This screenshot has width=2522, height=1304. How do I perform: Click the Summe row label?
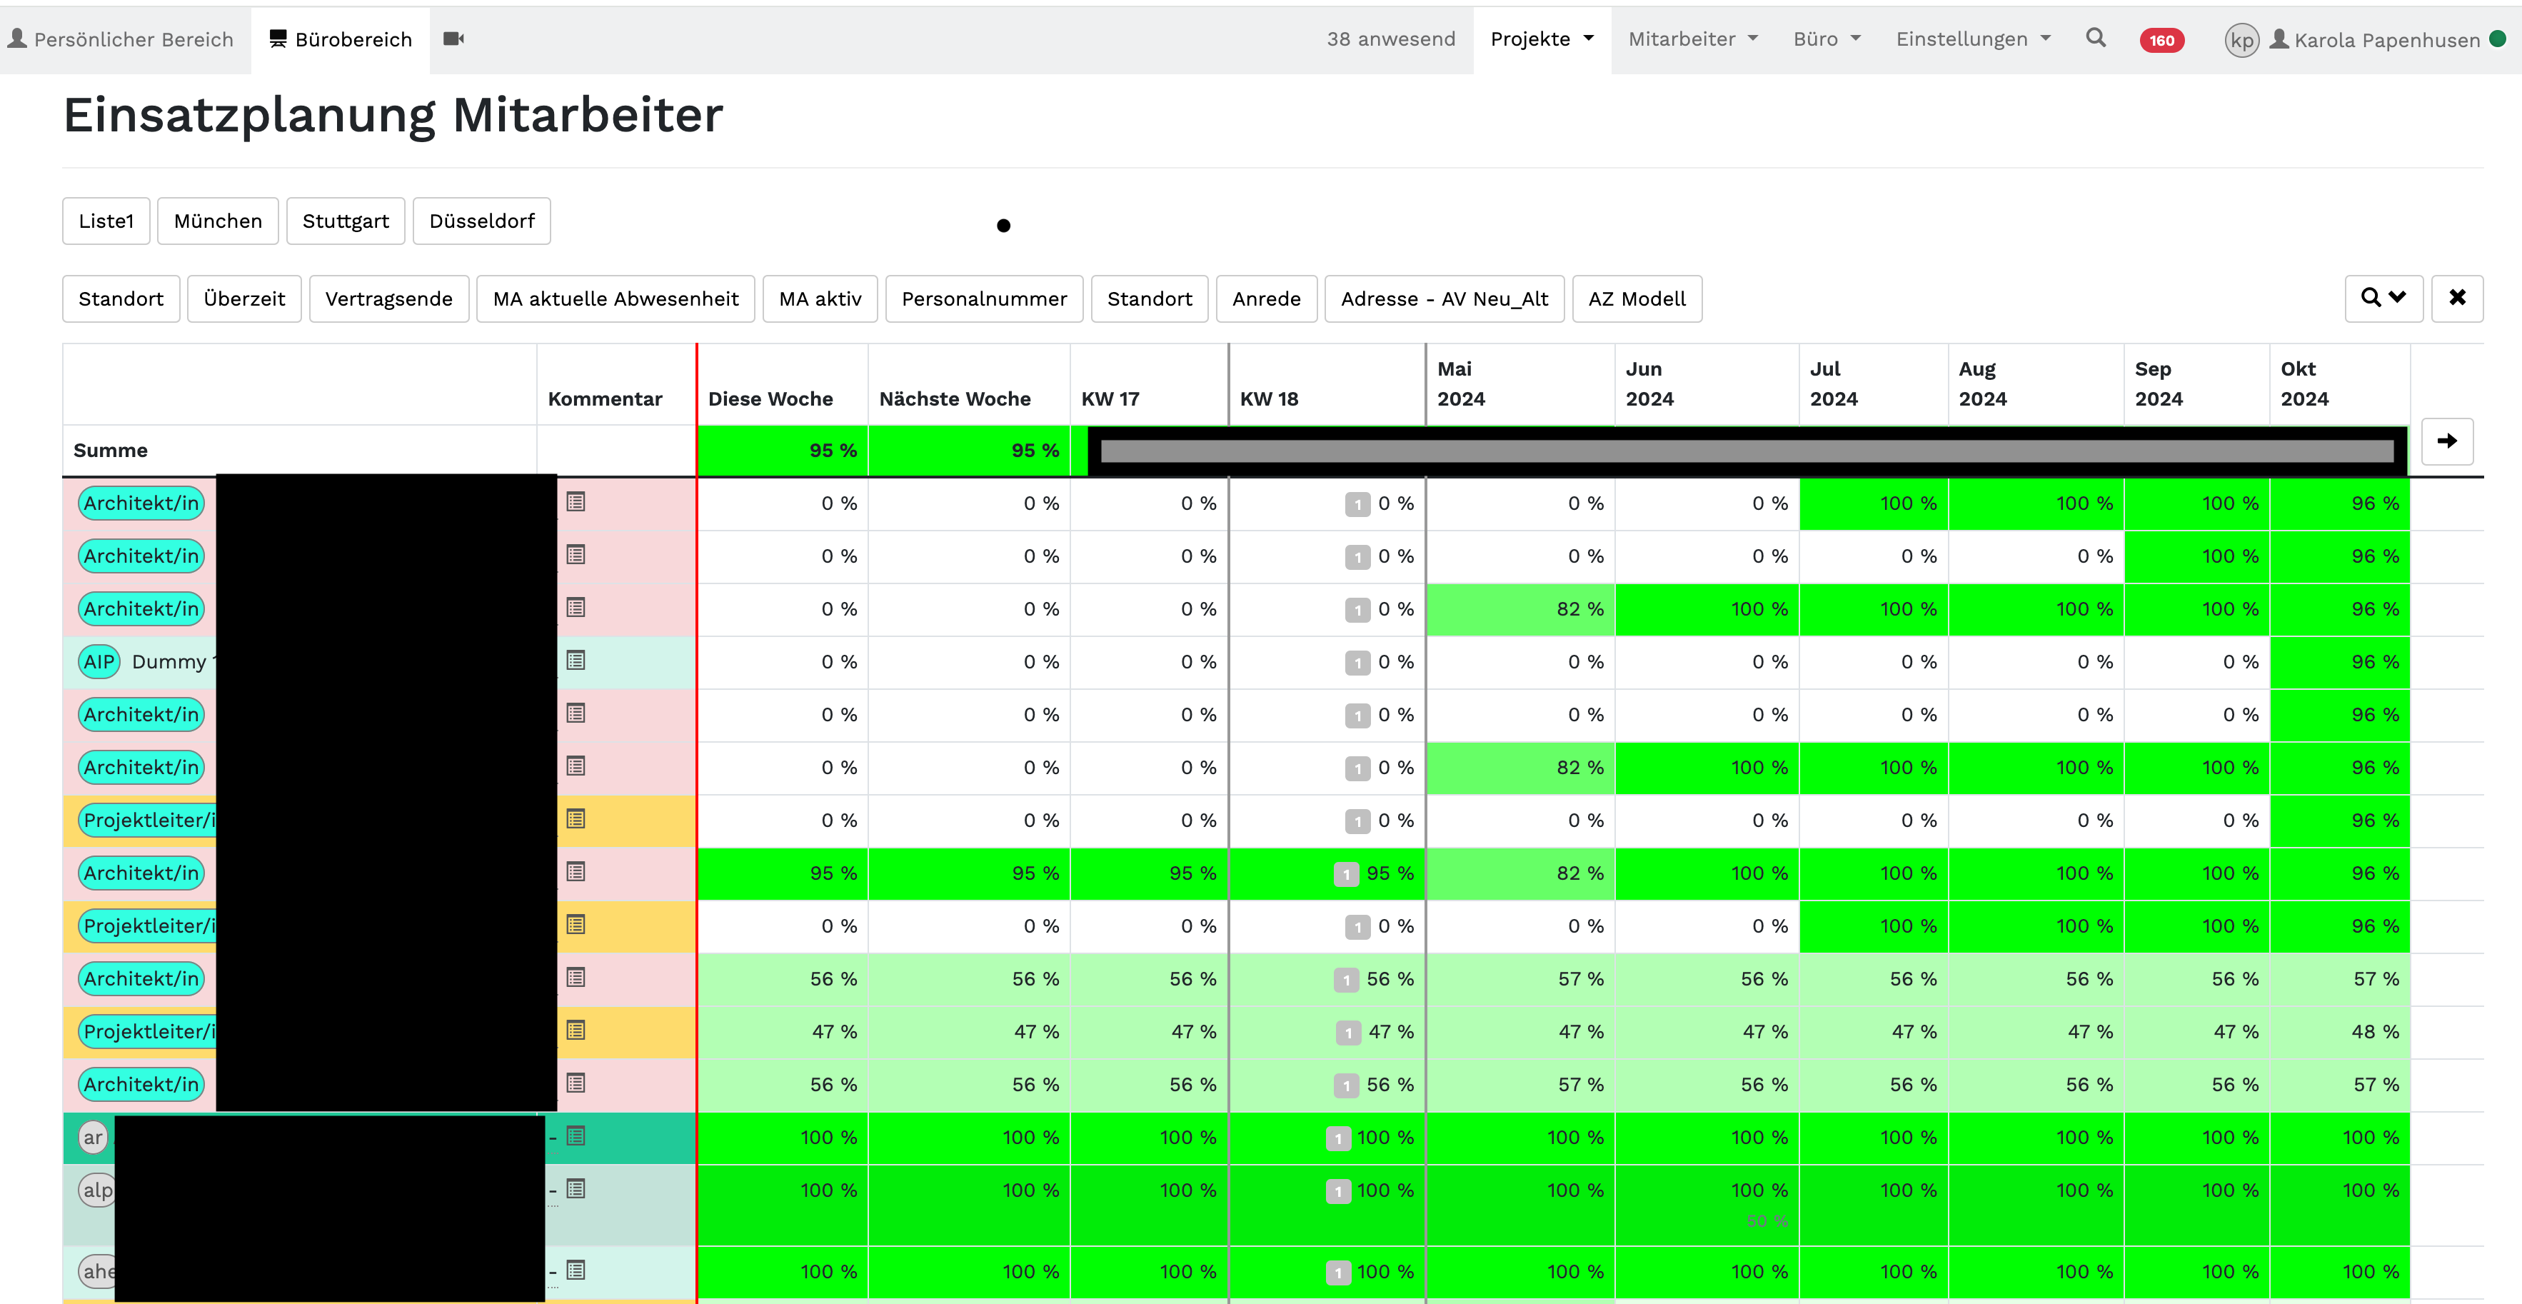(x=111, y=451)
